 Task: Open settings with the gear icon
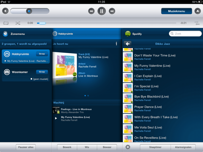128,147
